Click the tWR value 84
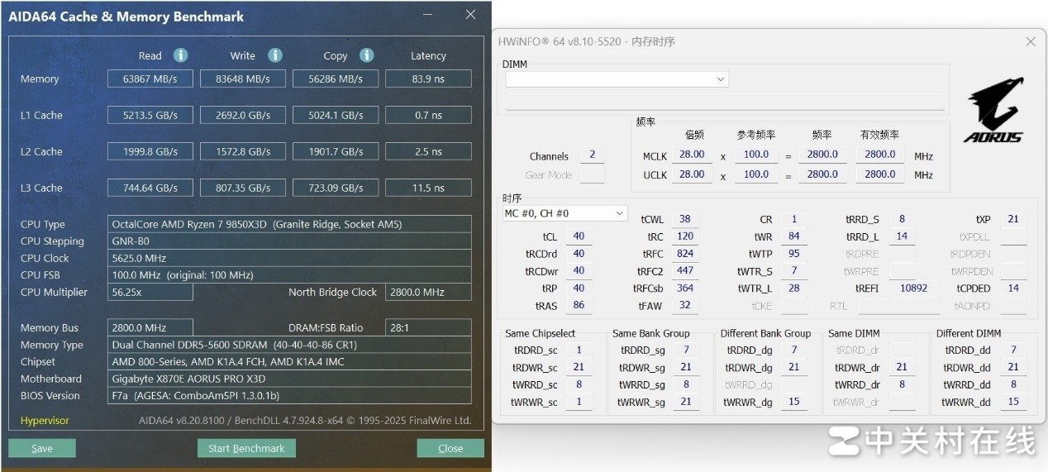This screenshot has width=1048, height=472. point(794,236)
